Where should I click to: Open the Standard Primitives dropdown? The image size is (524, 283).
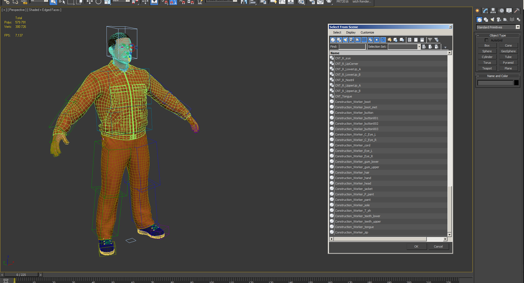(498, 27)
